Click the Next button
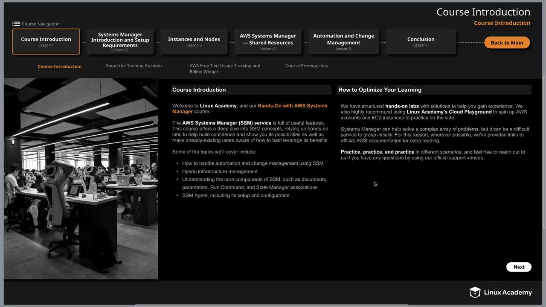546x307 pixels. coord(519,267)
